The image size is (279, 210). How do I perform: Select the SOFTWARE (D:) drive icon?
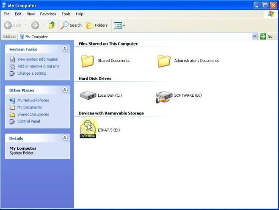(x=164, y=96)
